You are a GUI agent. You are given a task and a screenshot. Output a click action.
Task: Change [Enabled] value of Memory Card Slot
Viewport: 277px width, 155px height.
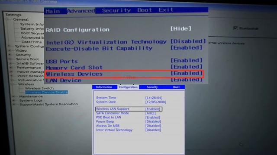(x=187, y=67)
